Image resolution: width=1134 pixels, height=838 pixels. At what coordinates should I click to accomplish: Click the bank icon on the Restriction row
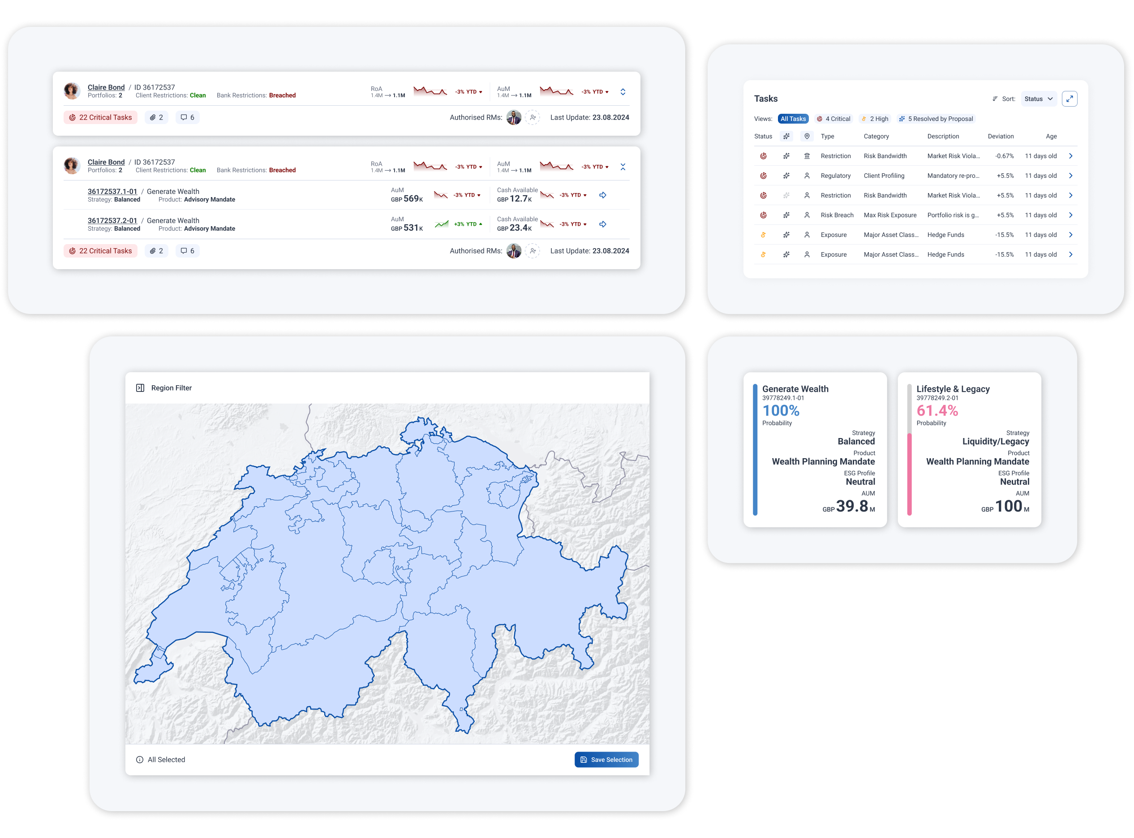click(808, 156)
